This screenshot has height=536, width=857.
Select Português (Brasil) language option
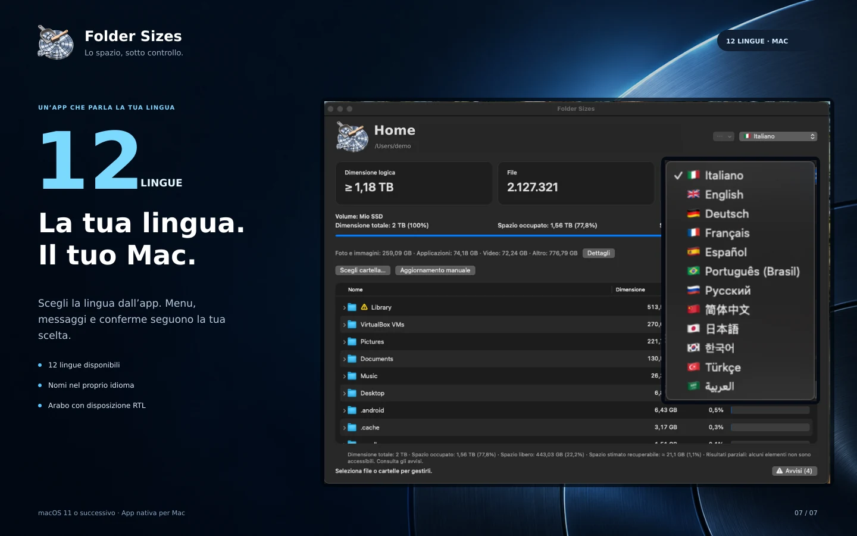coord(740,272)
